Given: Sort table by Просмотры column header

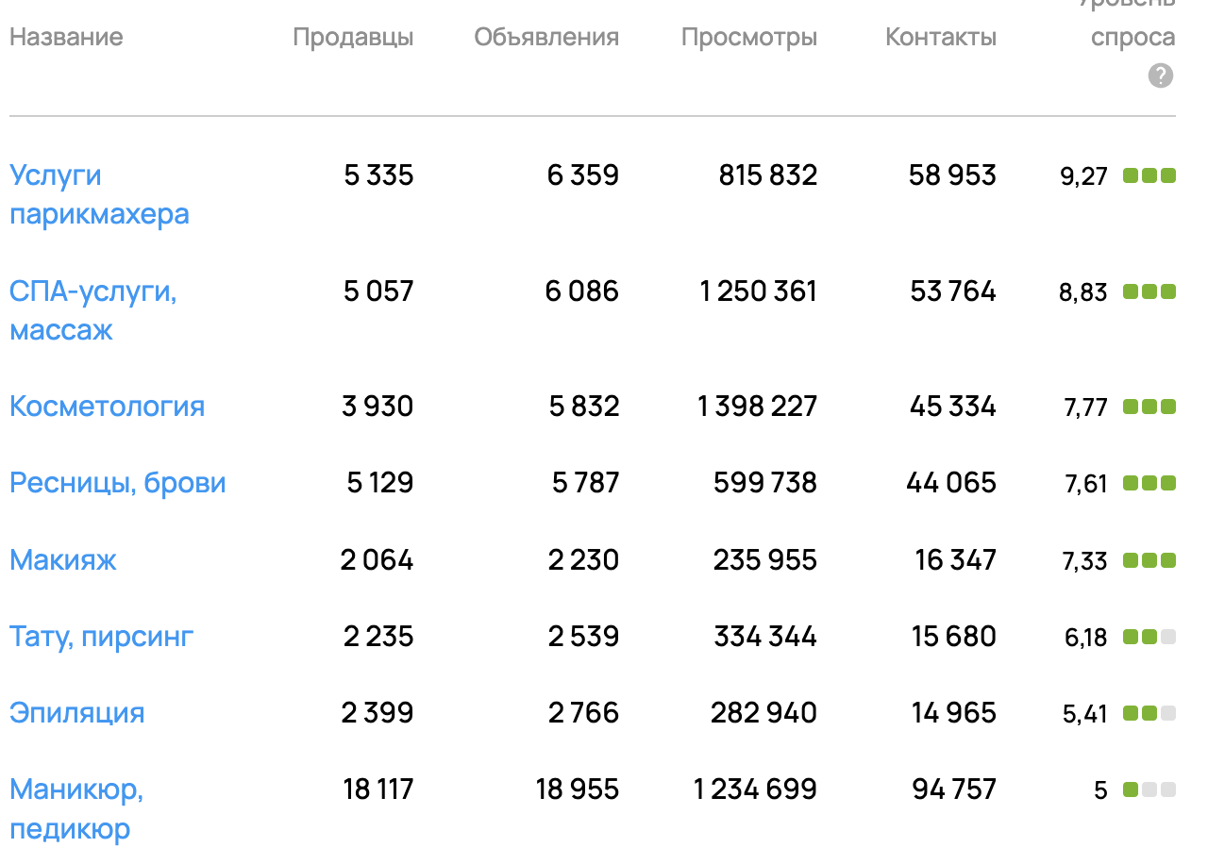Looking at the screenshot, I should click(749, 37).
